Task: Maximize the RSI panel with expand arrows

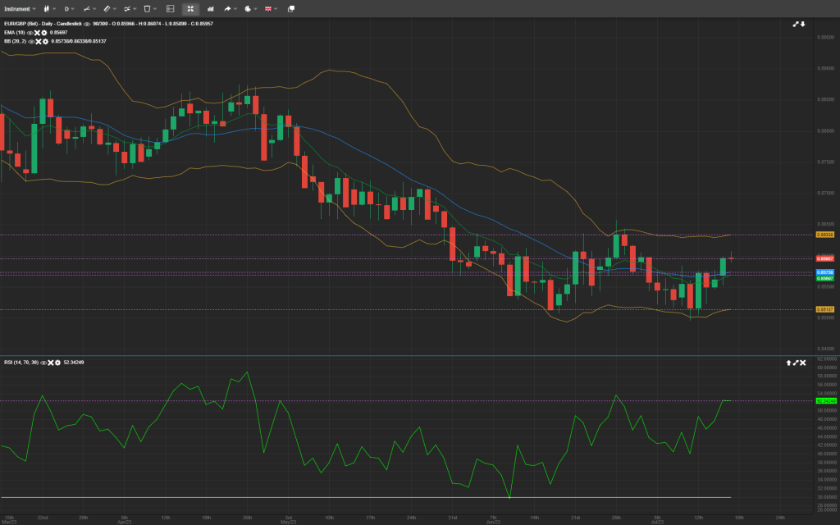Action: [x=796, y=363]
